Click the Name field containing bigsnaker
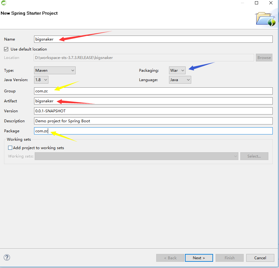The width and height of the screenshot is (279, 268). pyautogui.click(x=153, y=39)
